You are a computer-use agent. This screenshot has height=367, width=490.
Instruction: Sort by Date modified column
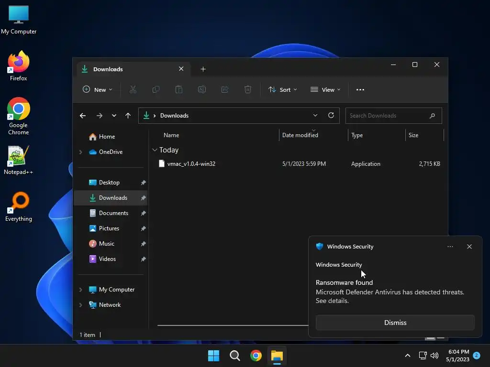(300, 135)
